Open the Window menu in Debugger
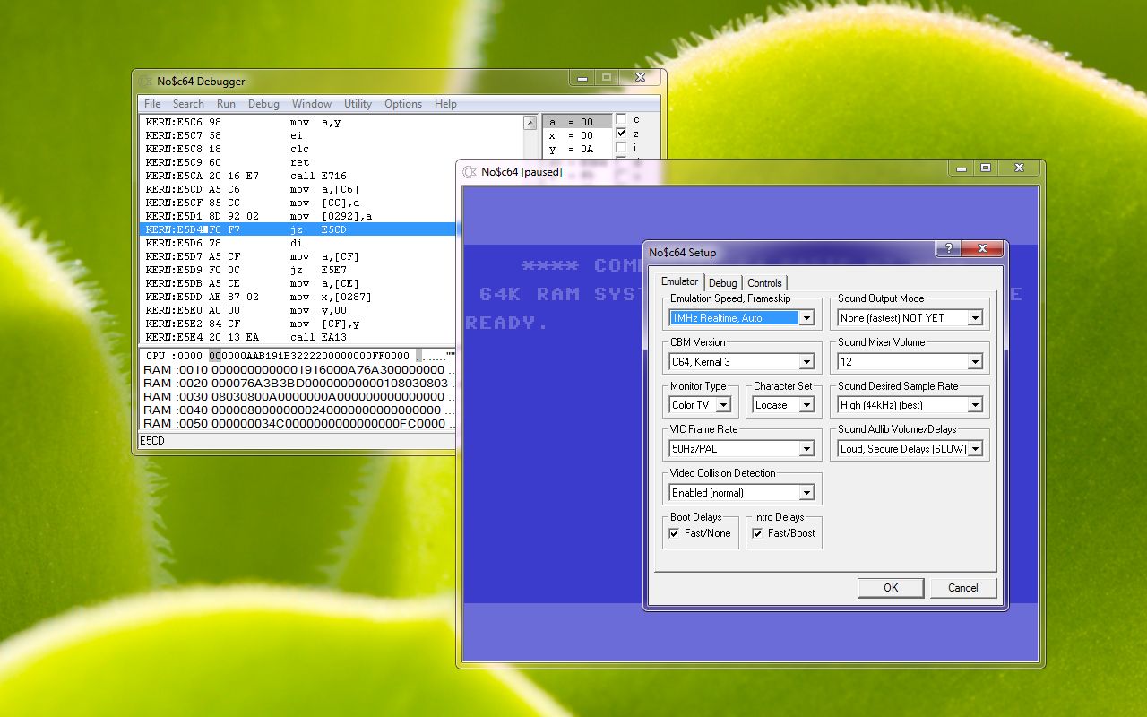This screenshot has width=1147, height=717. (312, 104)
